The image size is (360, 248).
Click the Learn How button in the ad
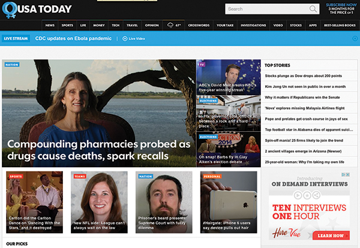[331, 235]
